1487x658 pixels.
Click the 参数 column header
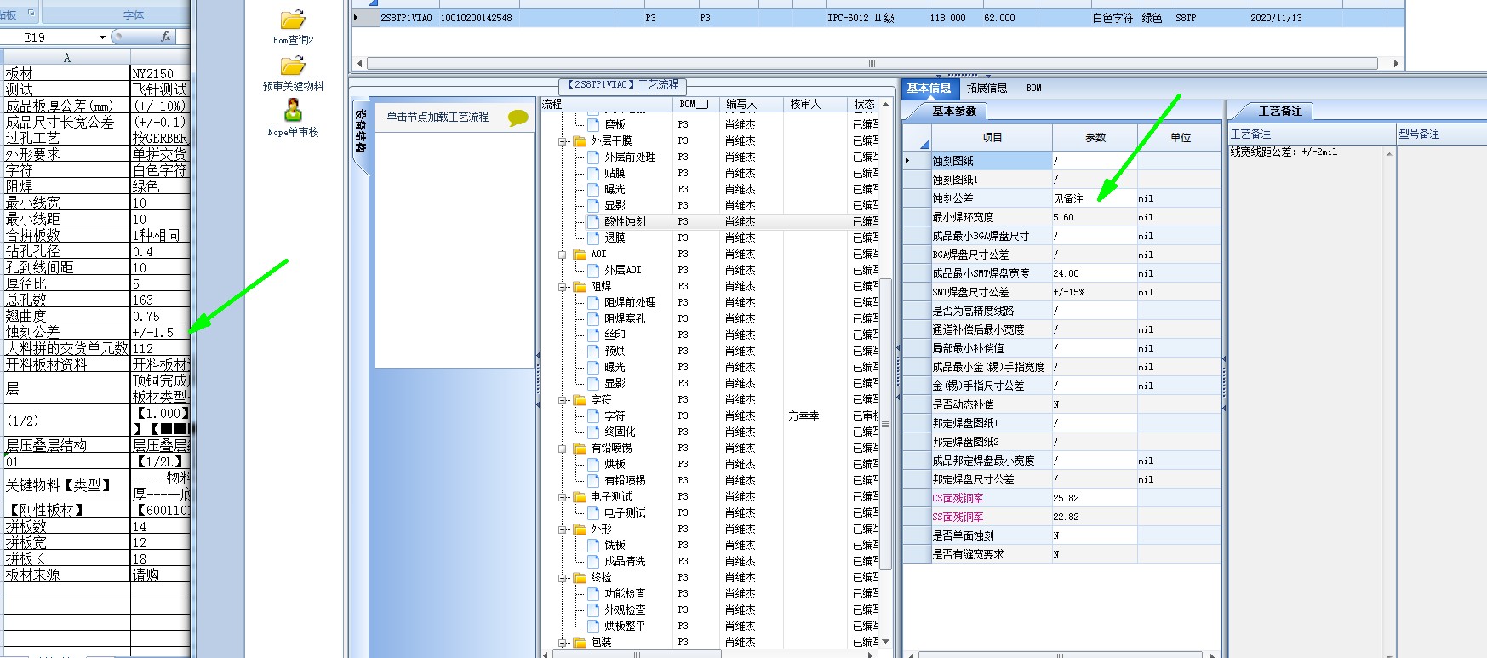1095,137
